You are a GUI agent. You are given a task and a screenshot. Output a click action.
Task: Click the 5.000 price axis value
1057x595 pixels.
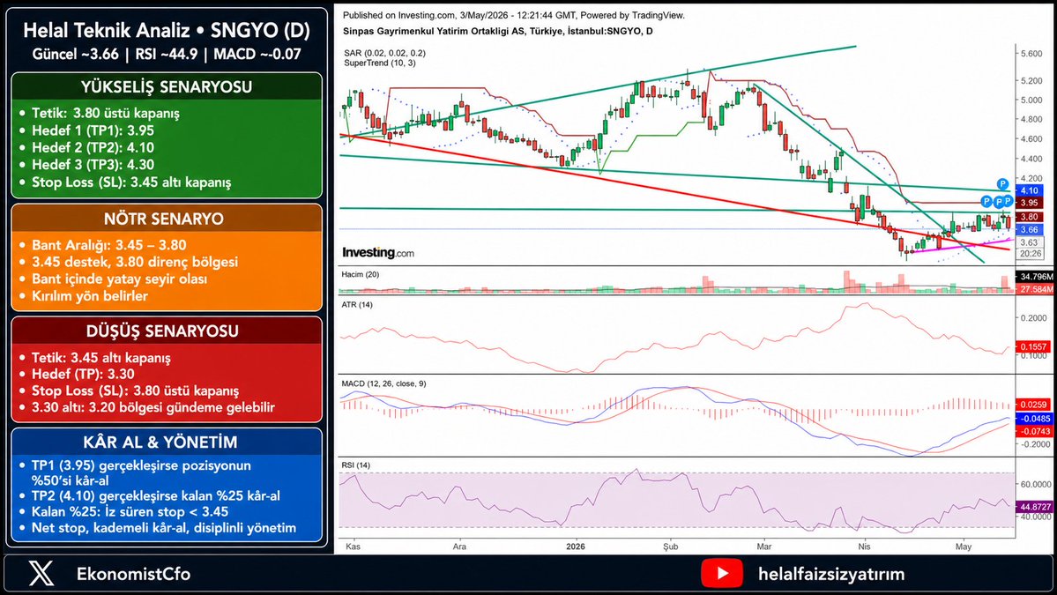click(x=1031, y=100)
